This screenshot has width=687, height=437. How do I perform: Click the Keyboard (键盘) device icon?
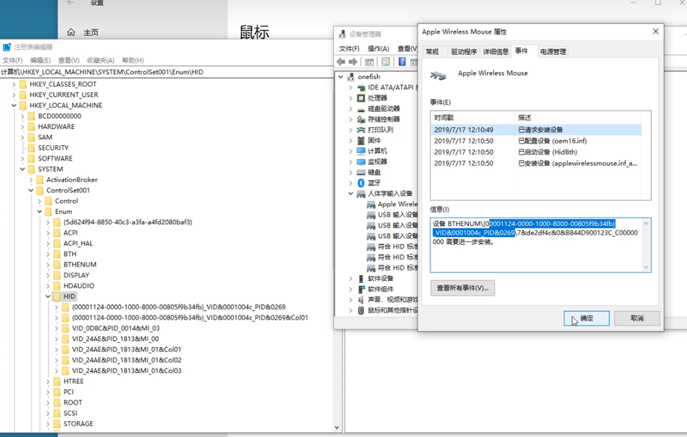pos(361,172)
